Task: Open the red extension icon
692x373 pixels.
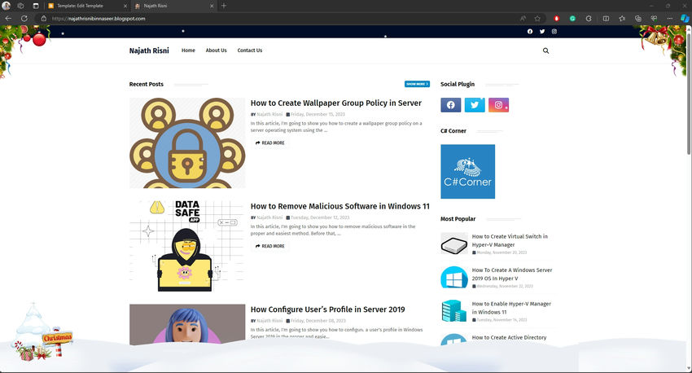Action: (557, 19)
